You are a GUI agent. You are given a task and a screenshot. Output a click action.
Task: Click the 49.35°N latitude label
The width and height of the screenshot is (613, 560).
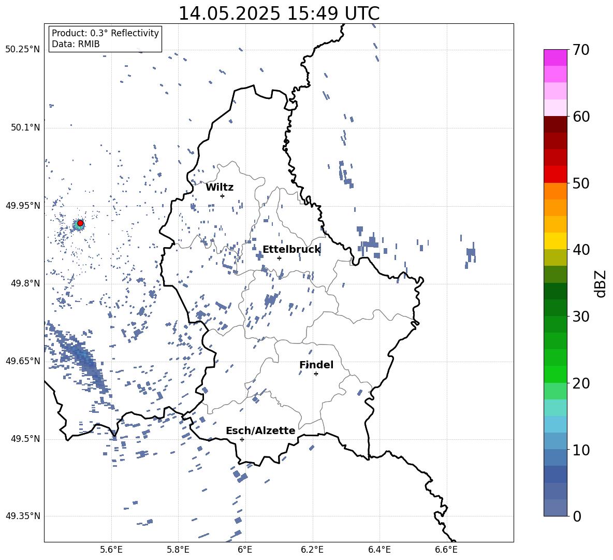[23, 516]
